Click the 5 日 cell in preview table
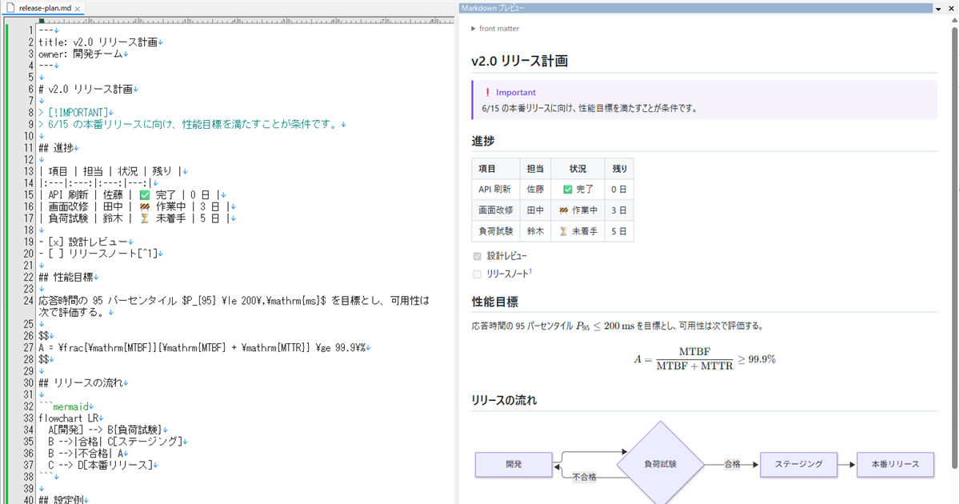This screenshot has height=504, width=960. pos(619,231)
